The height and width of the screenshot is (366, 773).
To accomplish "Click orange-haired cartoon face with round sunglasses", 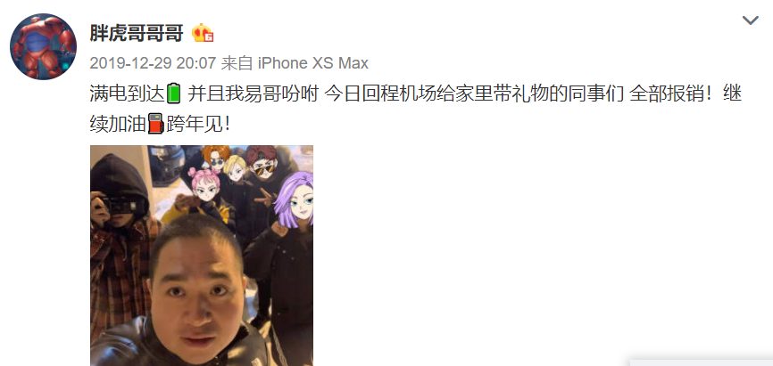I will (216, 158).
